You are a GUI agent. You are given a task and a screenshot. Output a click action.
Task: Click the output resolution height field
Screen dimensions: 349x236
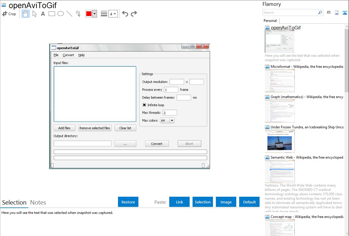pos(197,82)
